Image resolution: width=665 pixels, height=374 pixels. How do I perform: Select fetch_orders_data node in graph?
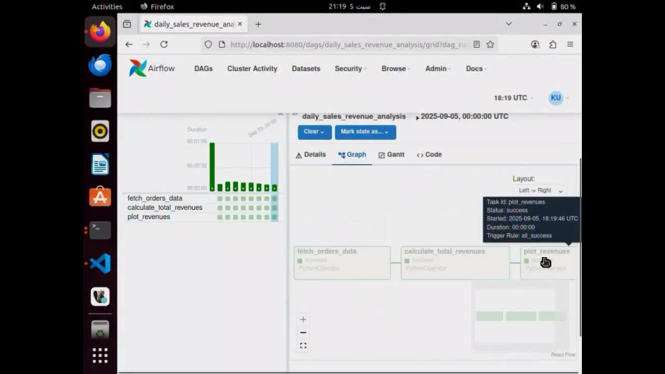coord(342,262)
